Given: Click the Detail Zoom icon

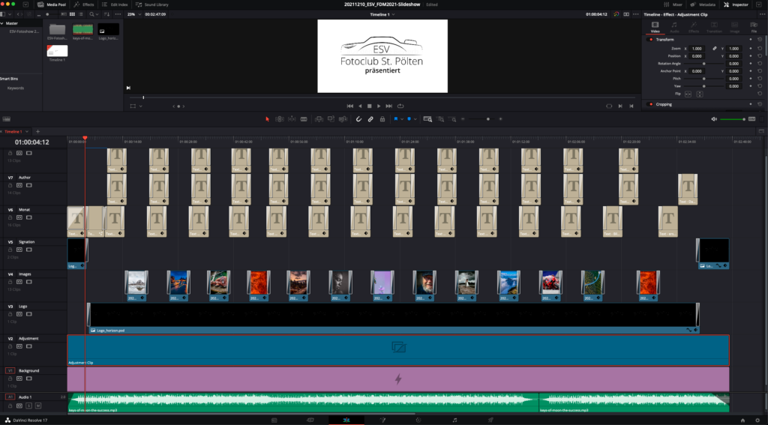Looking at the screenshot, I should click(x=440, y=119).
